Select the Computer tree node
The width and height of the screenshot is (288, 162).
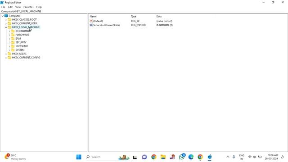tap(14, 16)
